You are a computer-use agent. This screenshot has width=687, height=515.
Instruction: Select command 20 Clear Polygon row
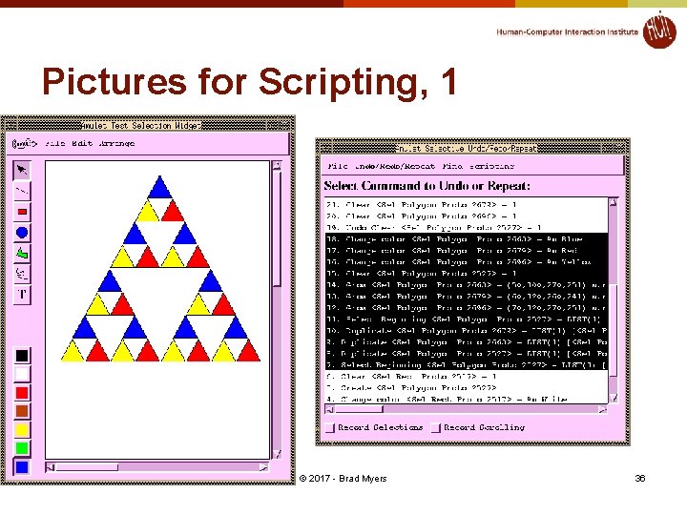[x=467, y=216]
